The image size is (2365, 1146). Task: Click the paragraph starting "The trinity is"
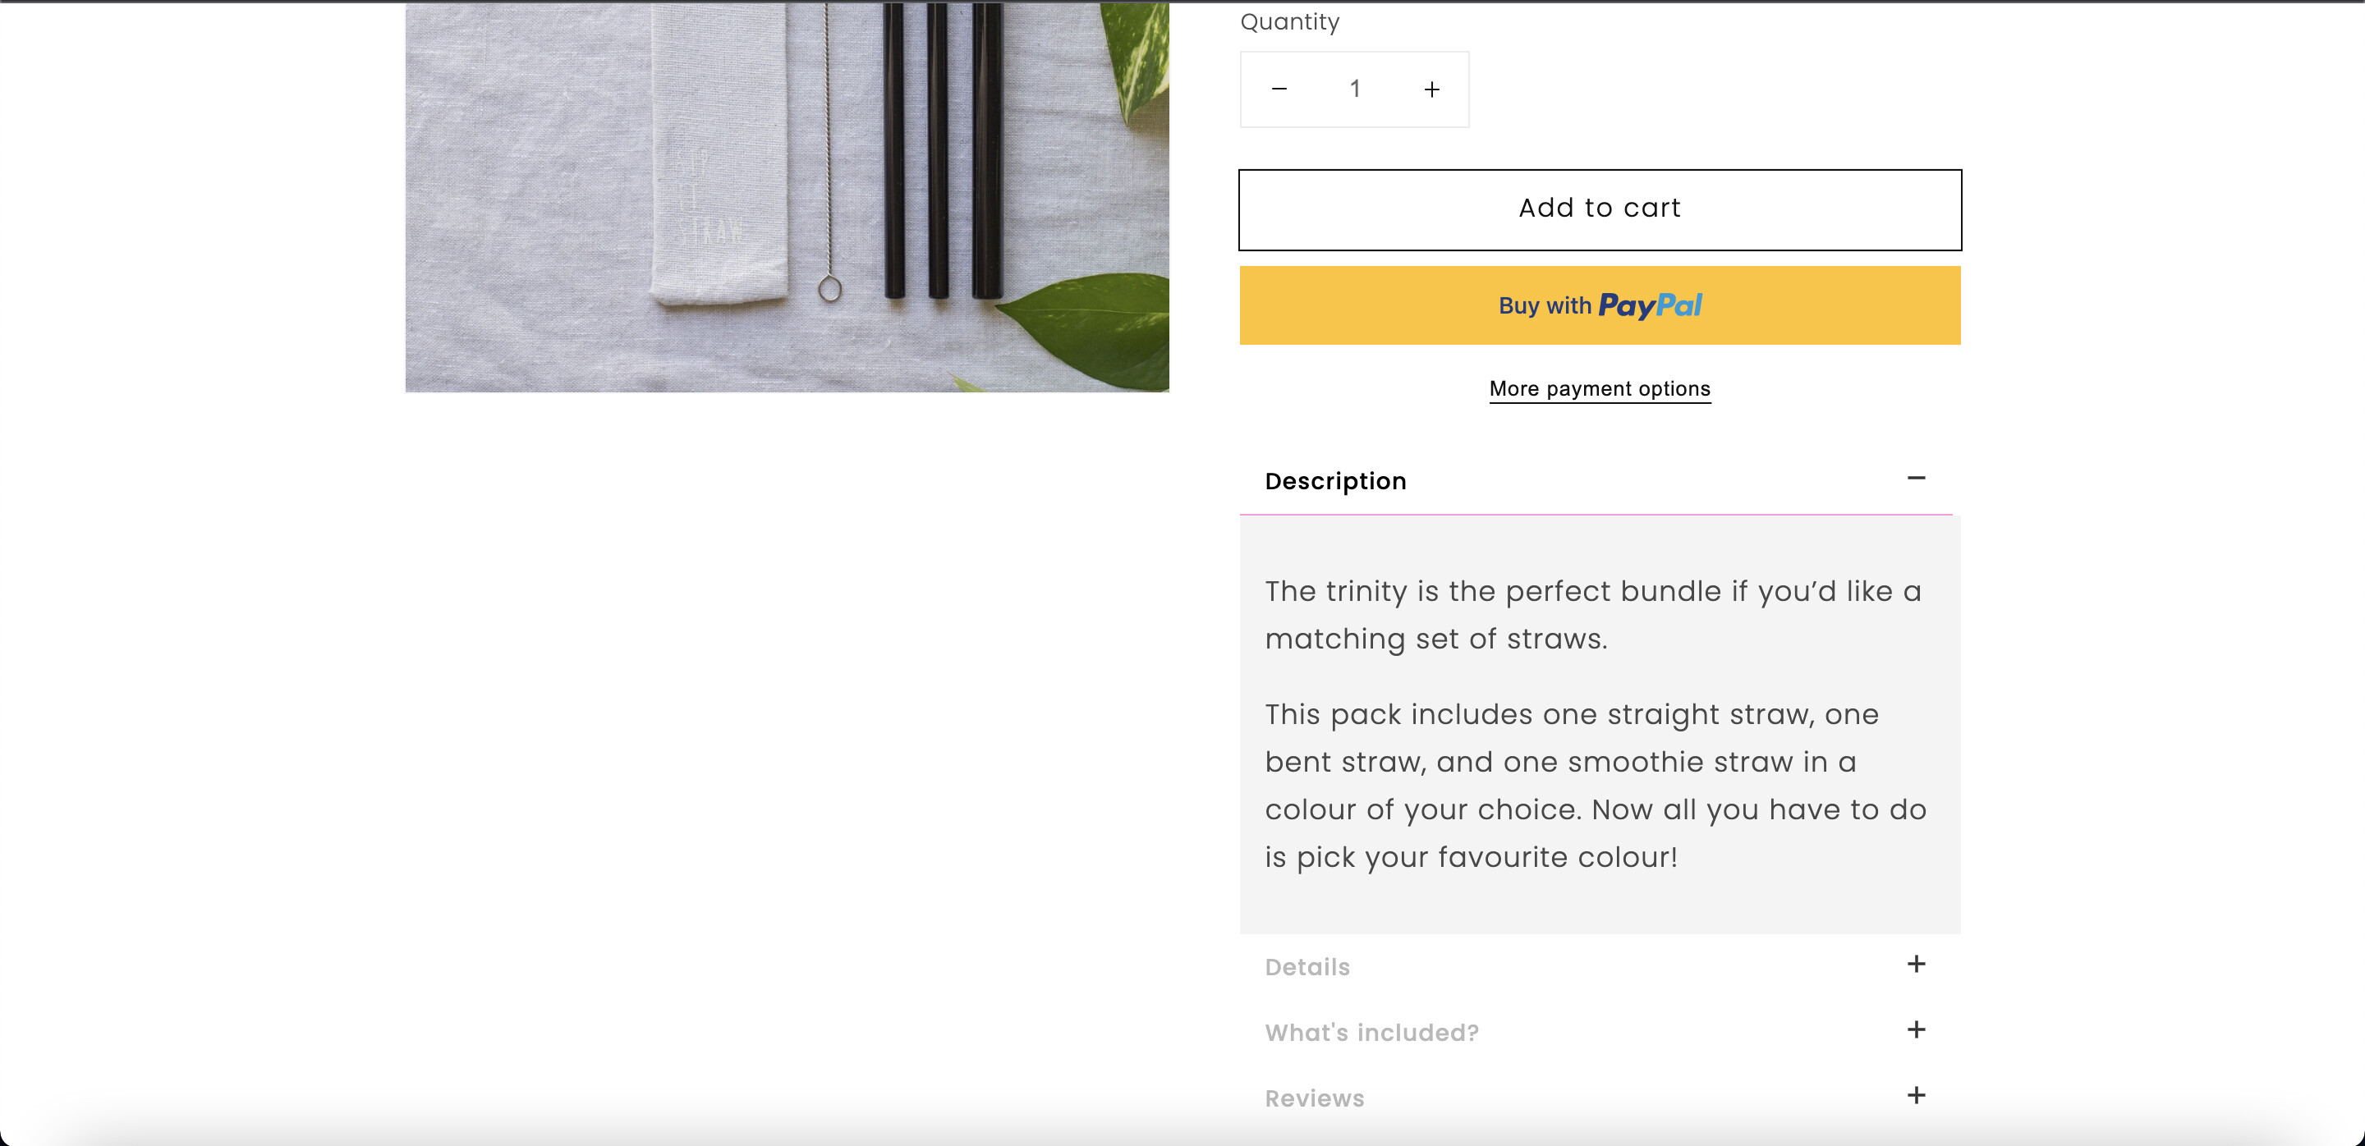point(1592,615)
